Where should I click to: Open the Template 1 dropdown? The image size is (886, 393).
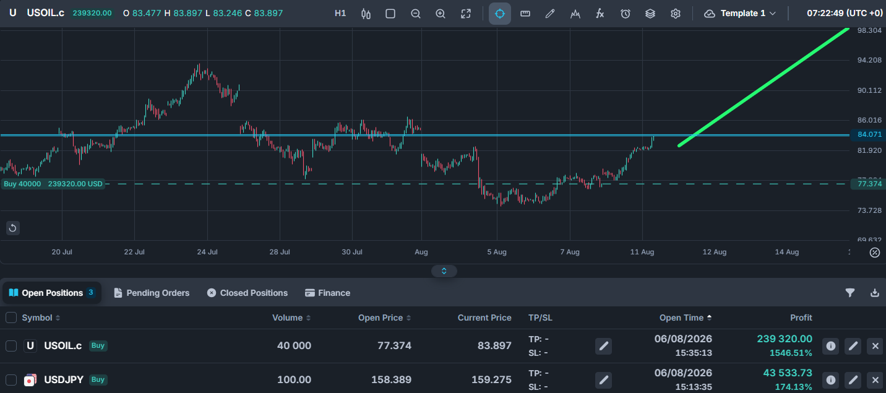[x=740, y=14]
